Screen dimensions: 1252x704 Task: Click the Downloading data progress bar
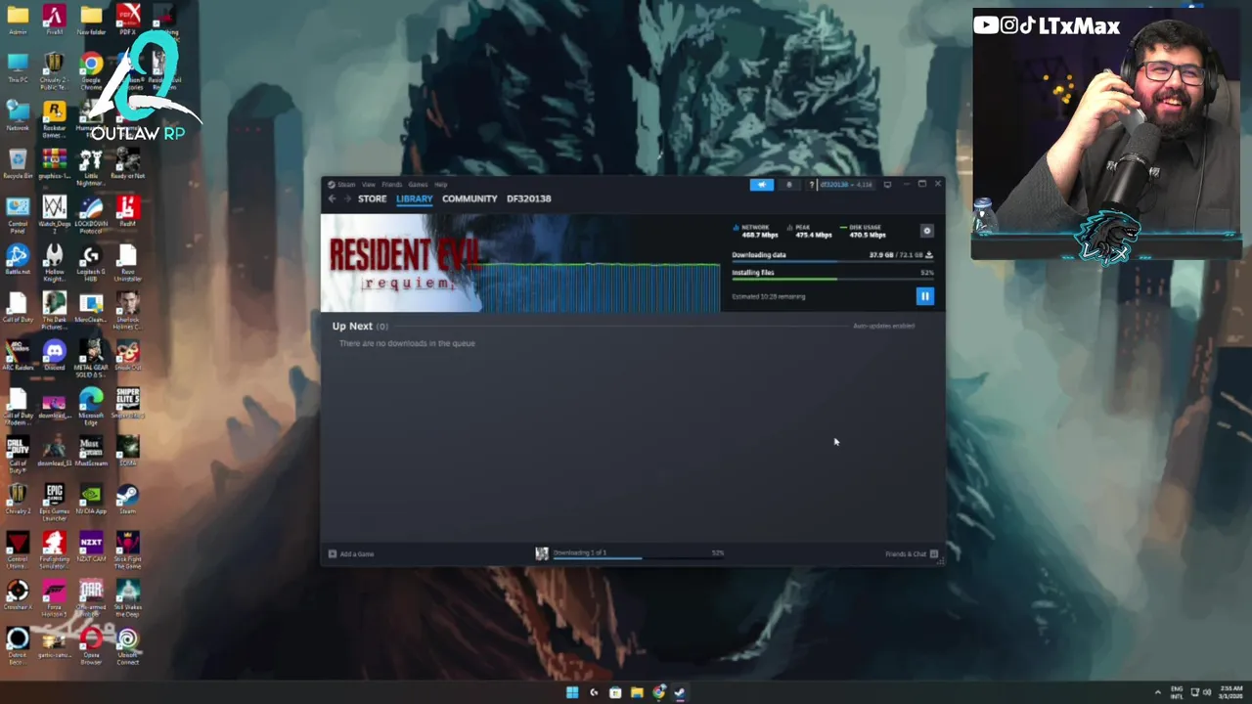click(832, 262)
